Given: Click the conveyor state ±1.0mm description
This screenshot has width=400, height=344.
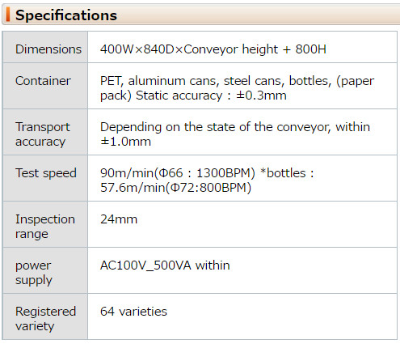Looking at the screenshot, I should pyautogui.click(x=235, y=134).
